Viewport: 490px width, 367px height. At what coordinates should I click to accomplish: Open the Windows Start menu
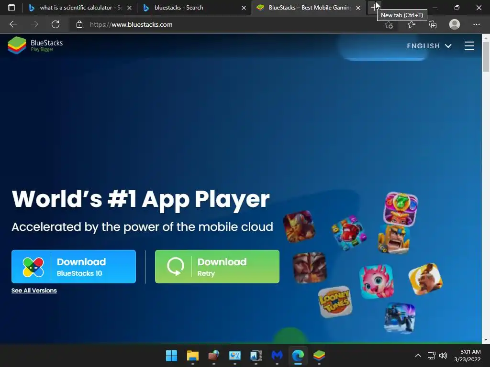click(171, 356)
